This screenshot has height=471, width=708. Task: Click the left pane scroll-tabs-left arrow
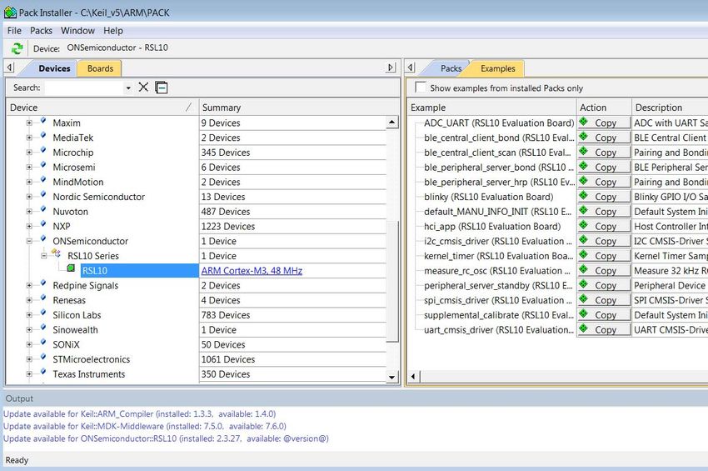9,68
